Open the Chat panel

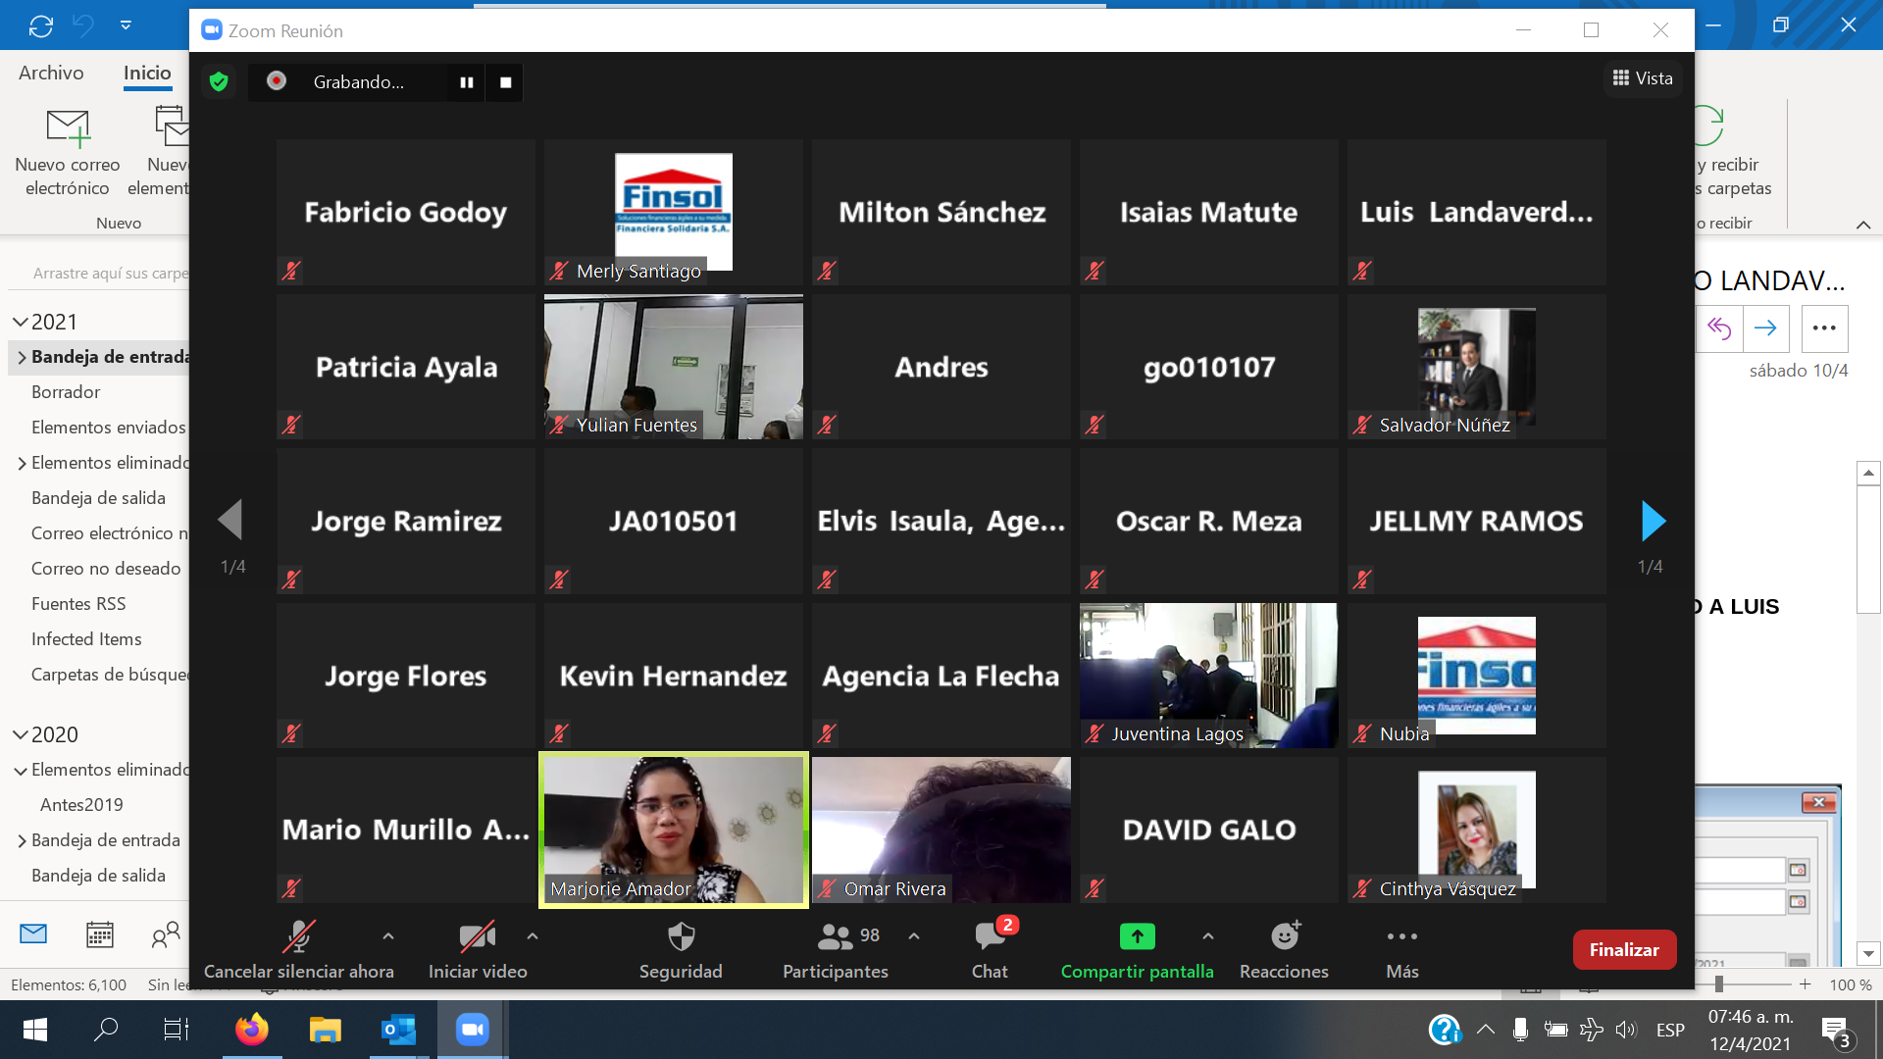[990, 937]
